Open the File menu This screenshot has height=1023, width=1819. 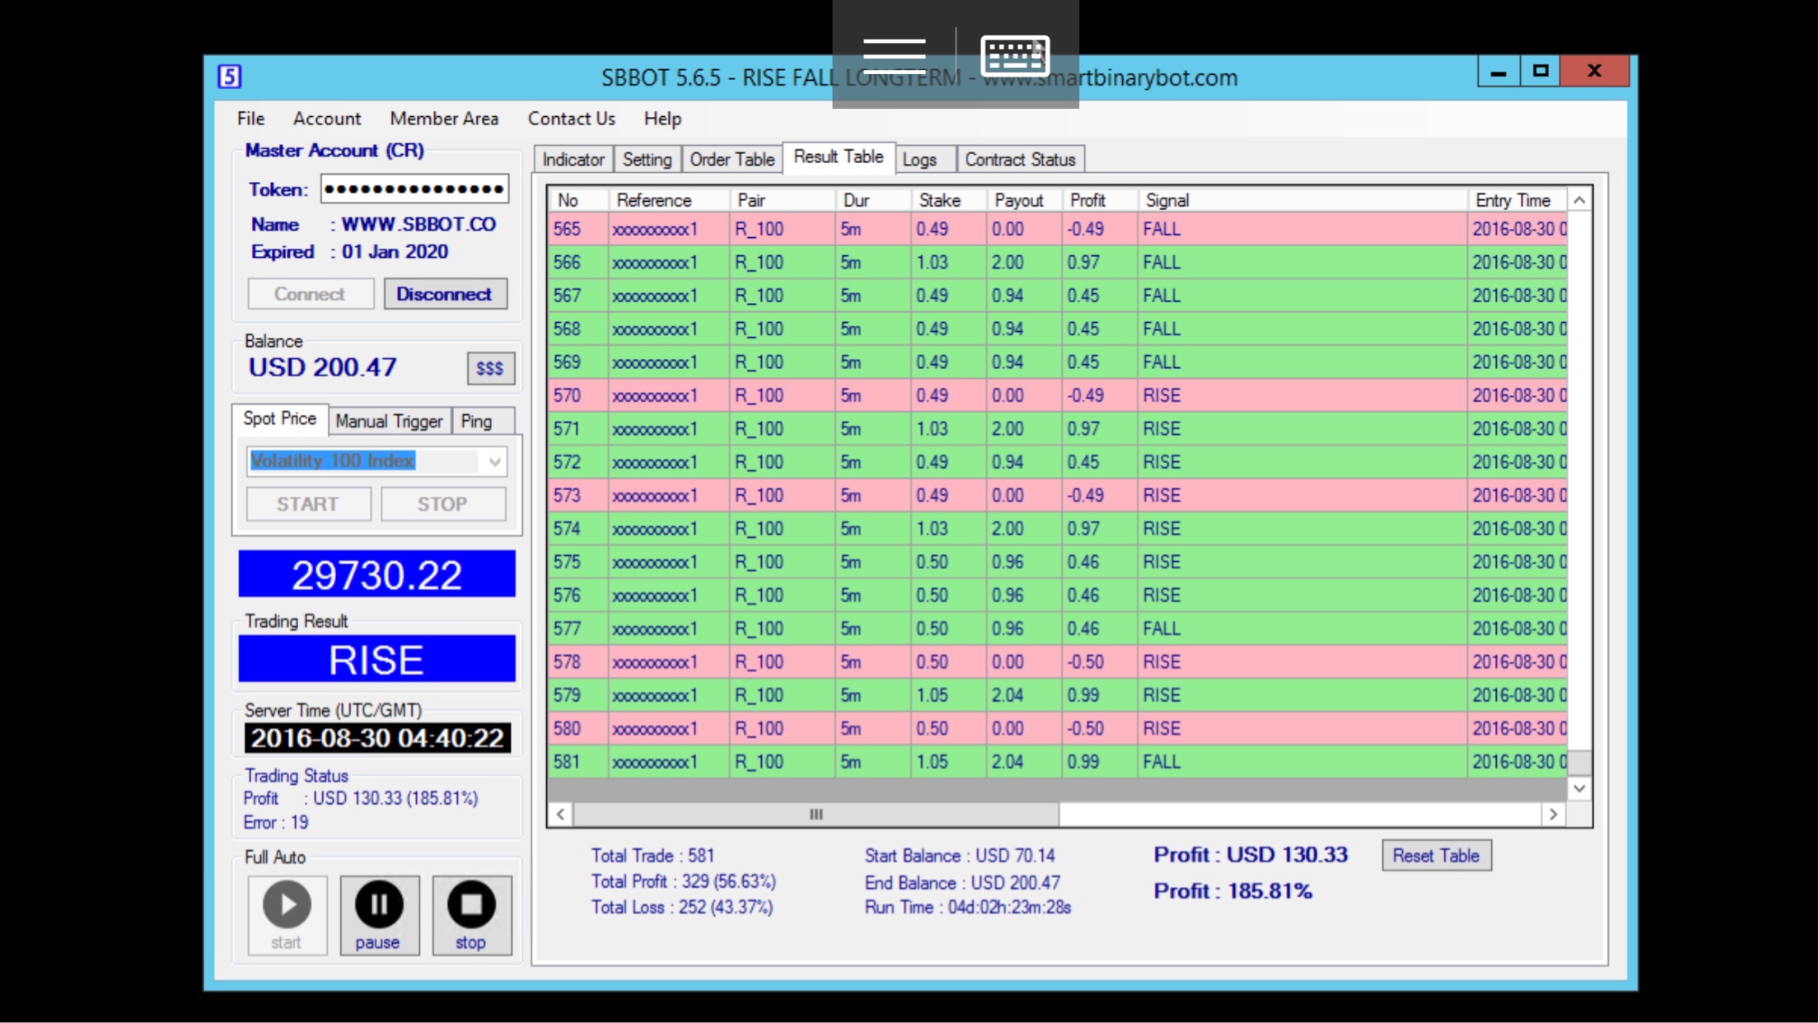click(251, 119)
